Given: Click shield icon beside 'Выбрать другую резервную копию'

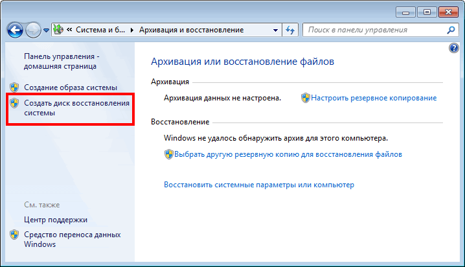Looking at the screenshot, I should pyautogui.click(x=169, y=154).
